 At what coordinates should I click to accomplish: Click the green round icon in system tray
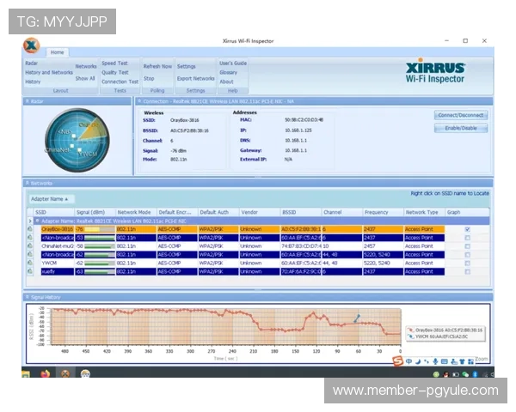436,374
